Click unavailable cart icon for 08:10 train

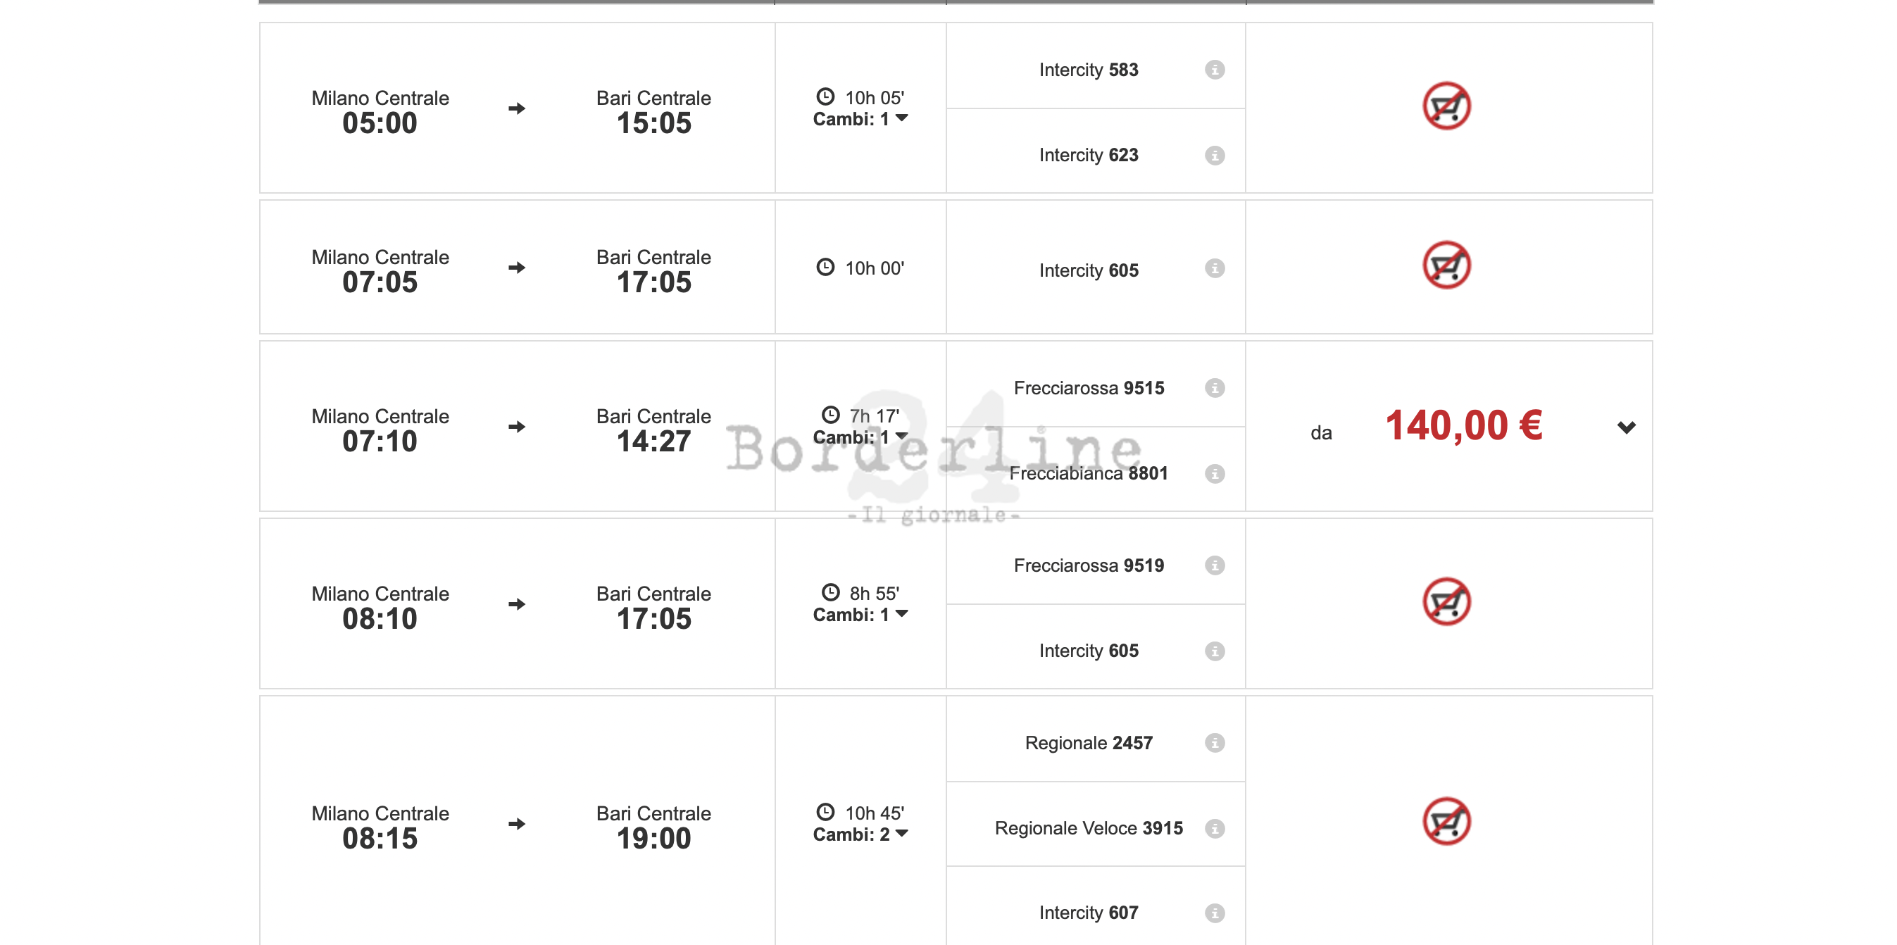(x=1446, y=602)
